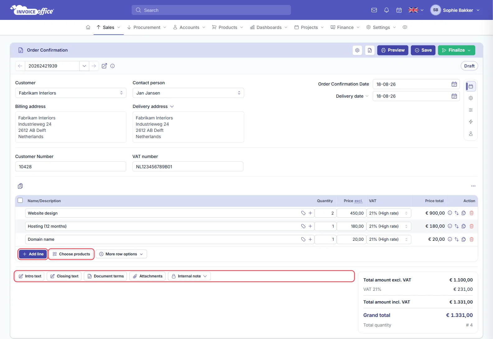The image size is (493, 339).
Task: Click the Draft status badge
Action: pyautogui.click(x=469, y=66)
